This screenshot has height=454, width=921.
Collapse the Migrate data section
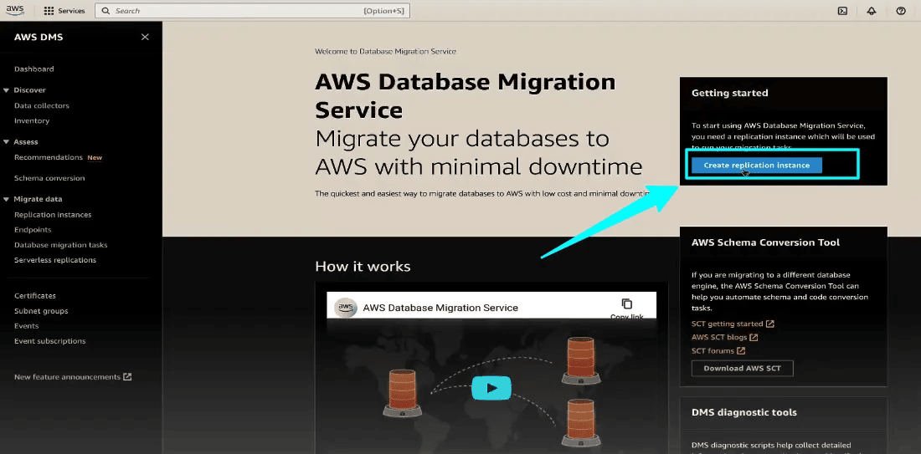[7, 199]
